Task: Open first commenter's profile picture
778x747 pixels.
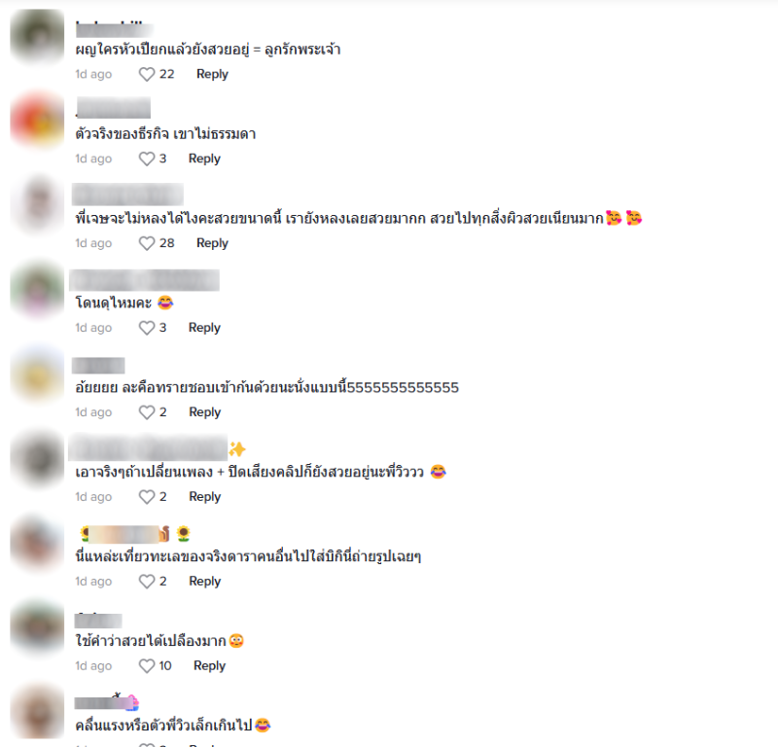Action: coord(37,37)
